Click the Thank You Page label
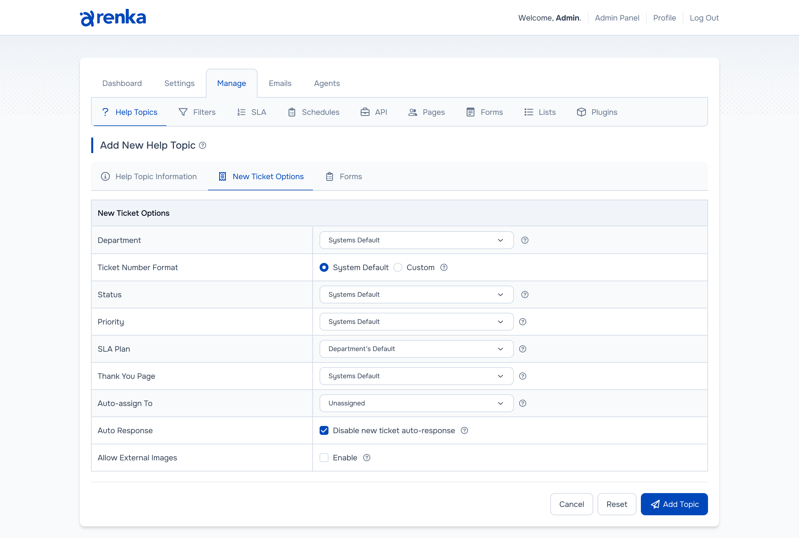Image resolution: width=799 pixels, height=538 pixels. point(126,376)
